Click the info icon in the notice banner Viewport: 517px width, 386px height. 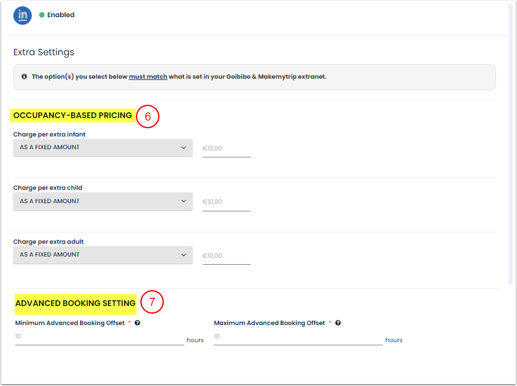tap(24, 77)
